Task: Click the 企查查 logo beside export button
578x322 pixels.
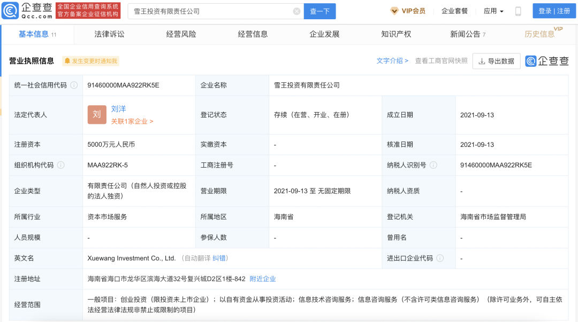Action: [x=546, y=61]
